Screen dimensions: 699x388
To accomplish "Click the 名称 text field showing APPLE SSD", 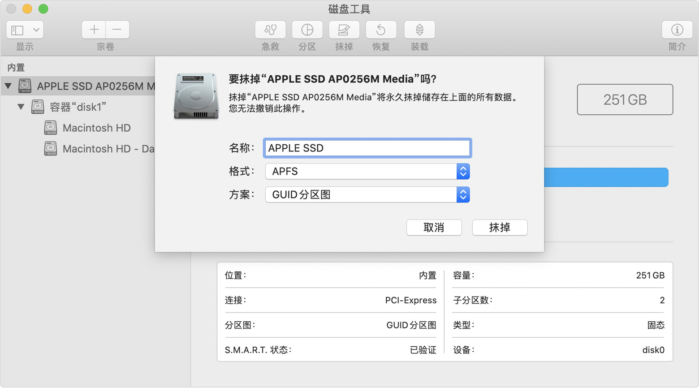I will tap(367, 148).
